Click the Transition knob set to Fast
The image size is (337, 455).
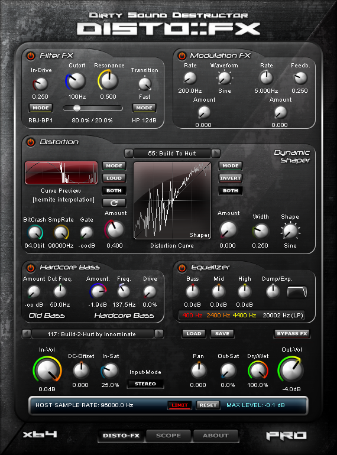point(144,84)
